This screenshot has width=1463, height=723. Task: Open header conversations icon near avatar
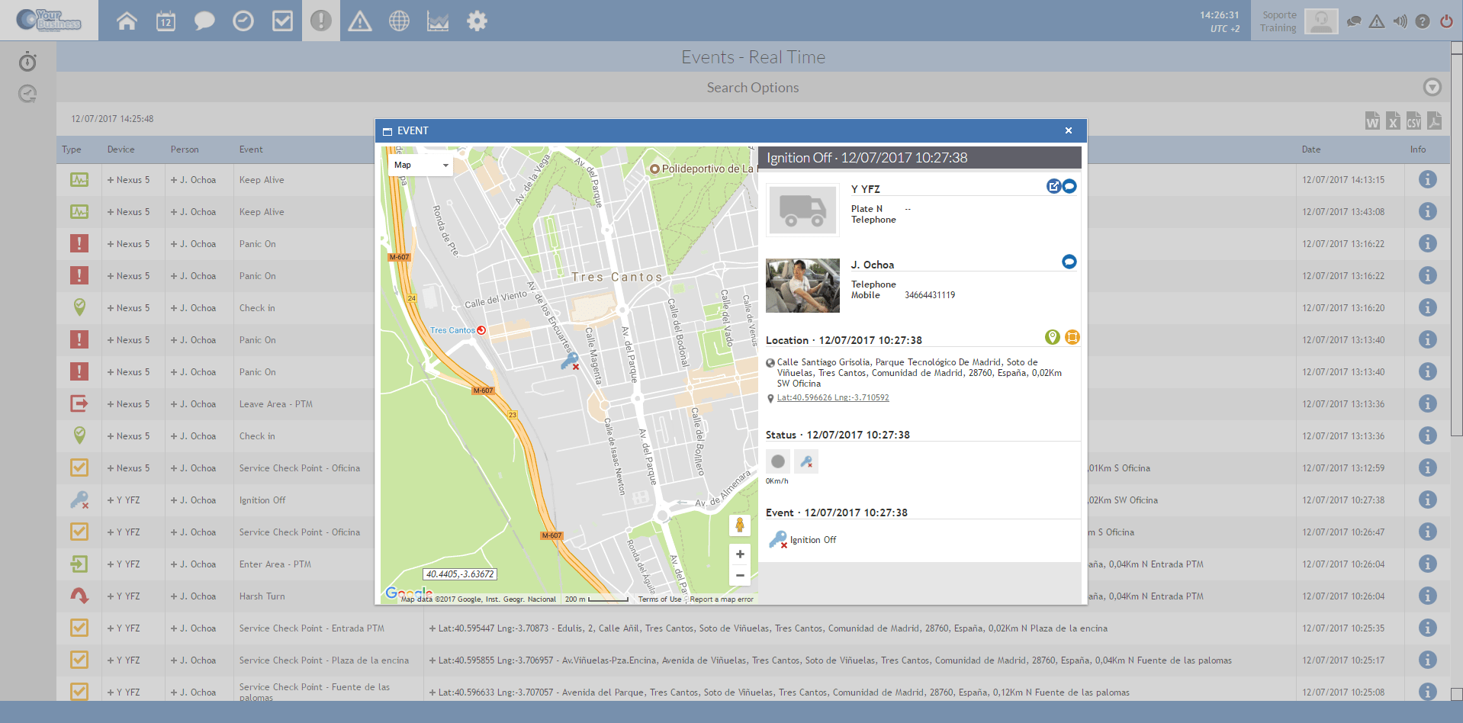(1354, 21)
